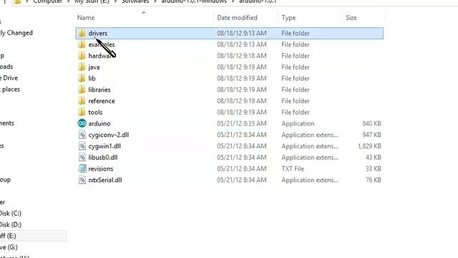This screenshot has width=458, height=258.
Task: Select the 'libusb0.dll' file name
Action: (x=103, y=158)
